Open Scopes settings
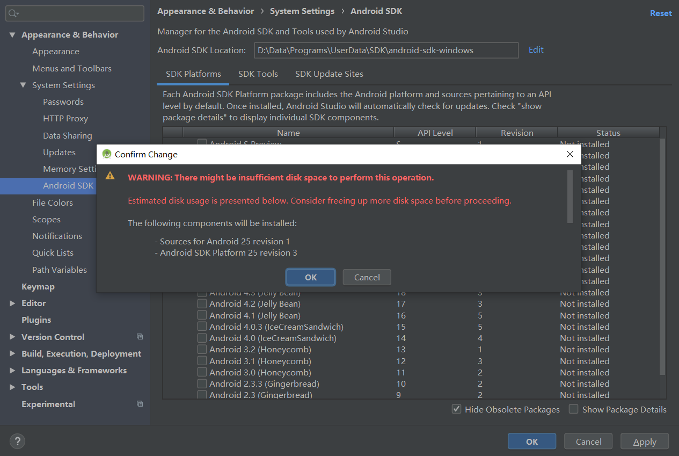Screen dimensions: 679x456 46,219
